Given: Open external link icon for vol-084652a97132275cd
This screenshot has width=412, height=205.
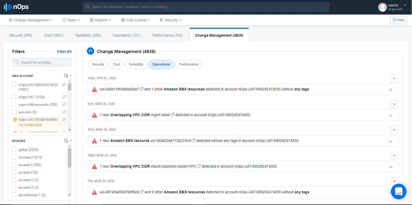Looking at the screenshot, I should click(193, 140).
